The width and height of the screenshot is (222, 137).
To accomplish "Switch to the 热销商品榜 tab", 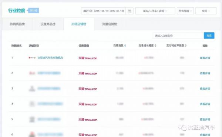I will (17, 24).
